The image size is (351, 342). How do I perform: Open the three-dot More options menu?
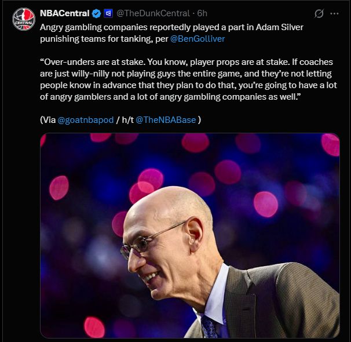tap(334, 14)
